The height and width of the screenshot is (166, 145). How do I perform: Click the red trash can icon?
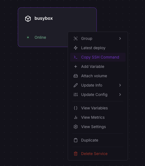coord(76,154)
